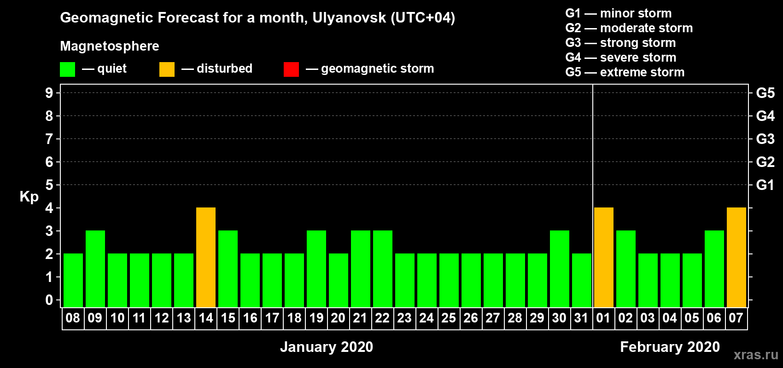The width and height of the screenshot is (783, 368).
Task: Click the green bar for February 02
Action: (x=626, y=269)
